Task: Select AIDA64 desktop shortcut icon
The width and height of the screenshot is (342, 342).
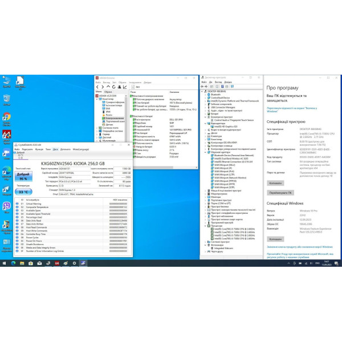Action: [6, 137]
